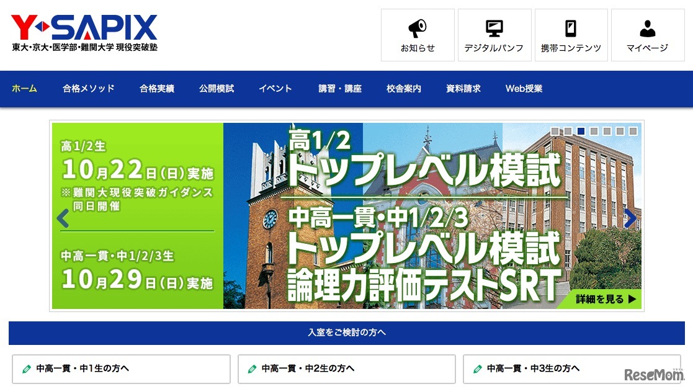The width and height of the screenshot is (693, 389).
Task: Open 合格メソッド menu item
Action: pos(88,88)
